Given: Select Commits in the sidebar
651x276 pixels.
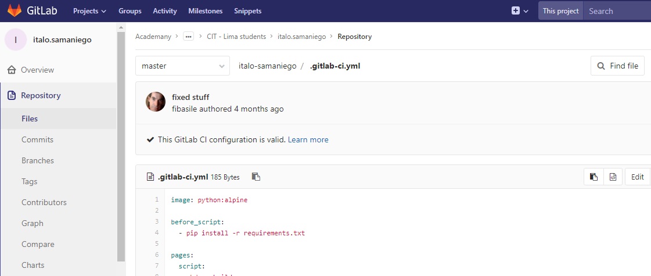Looking at the screenshot, I should [37, 139].
